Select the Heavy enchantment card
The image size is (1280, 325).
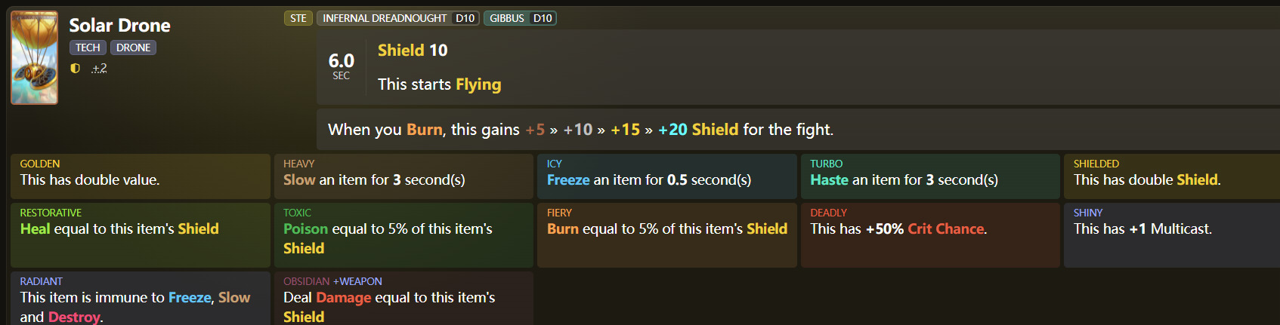pos(403,176)
